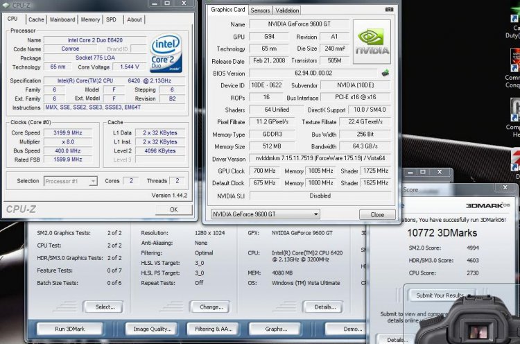Click the Run 3DMark button

(69, 329)
